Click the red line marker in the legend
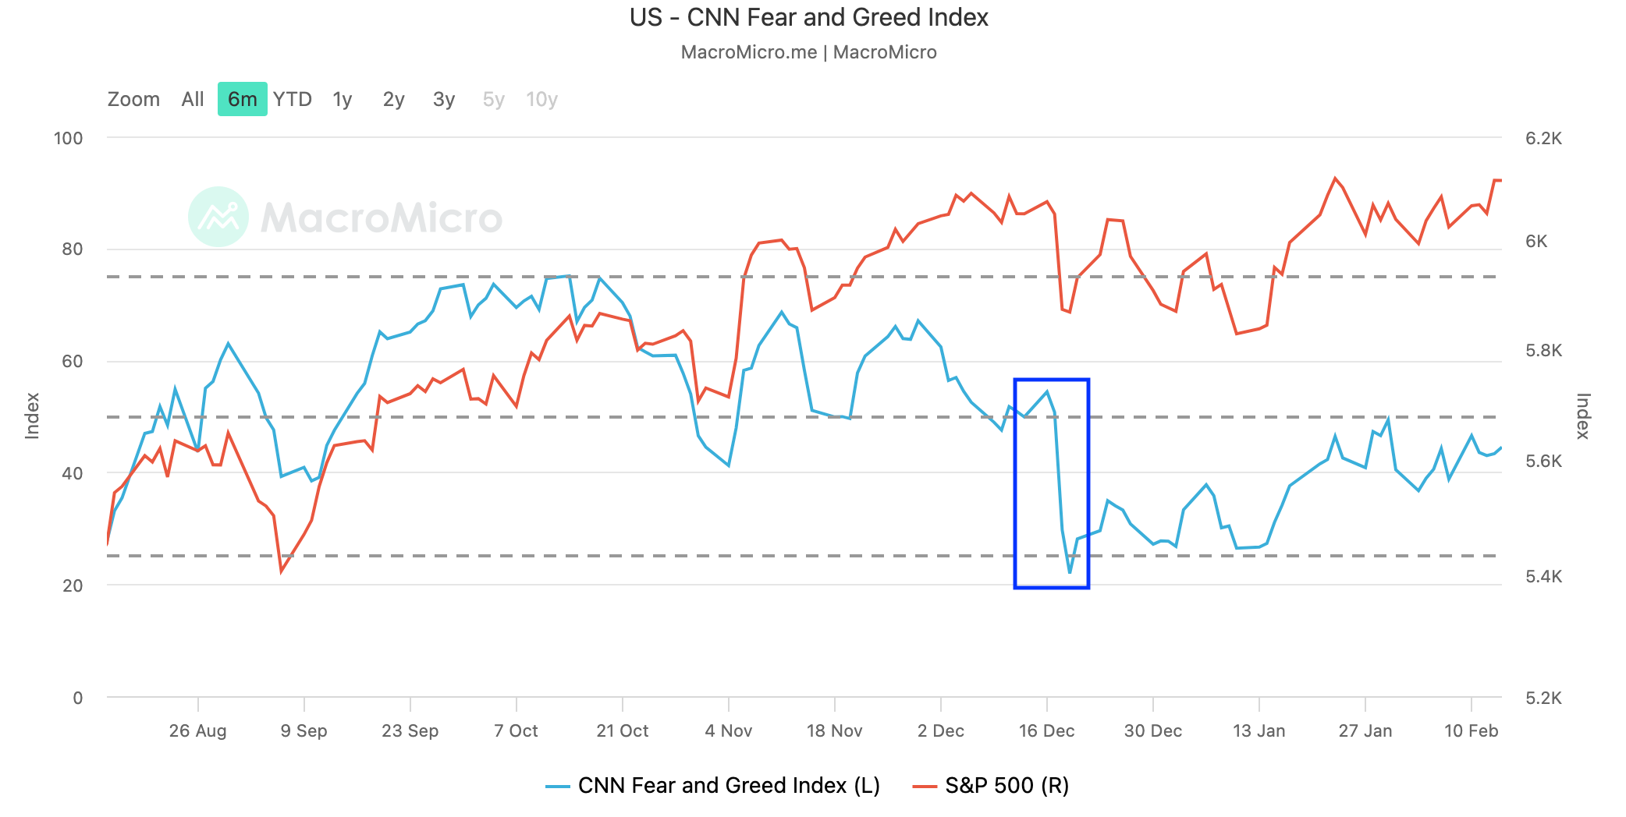1626x817 pixels. [925, 787]
